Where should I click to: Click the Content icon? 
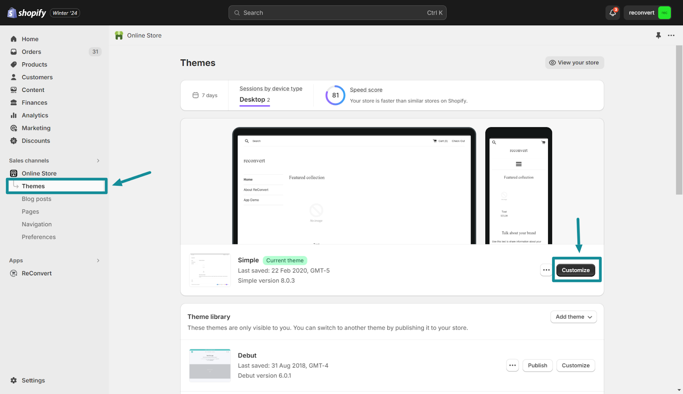[x=14, y=90]
